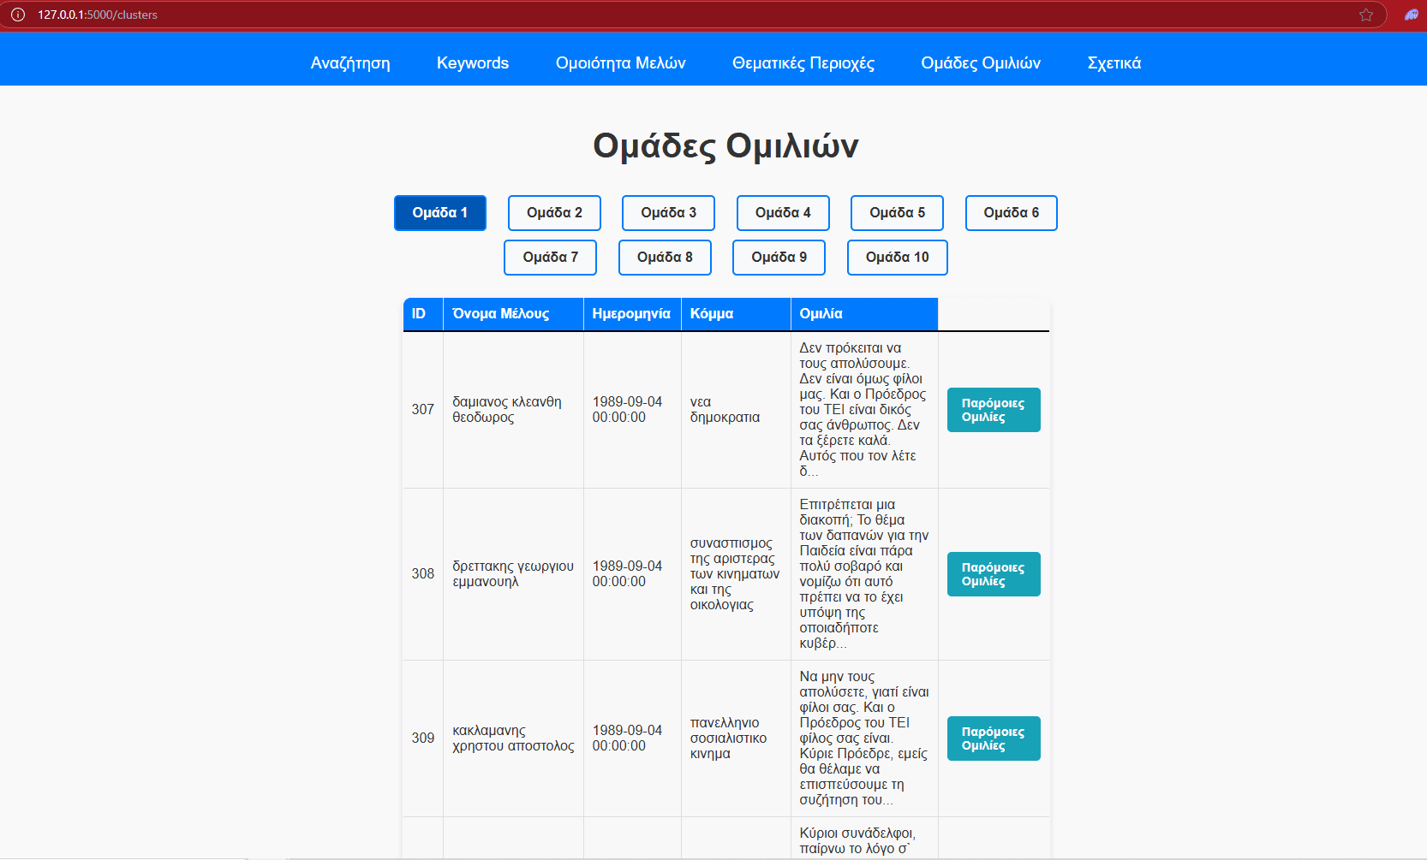This screenshot has height=860, width=1427.
Task: Click the Όνομα Μέλους column header
Action: 514,314
